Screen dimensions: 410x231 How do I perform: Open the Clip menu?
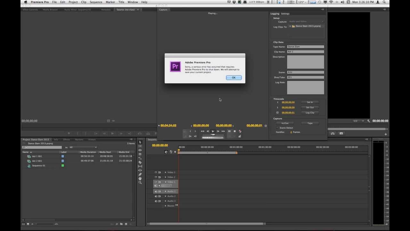click(x=84, y=2)
